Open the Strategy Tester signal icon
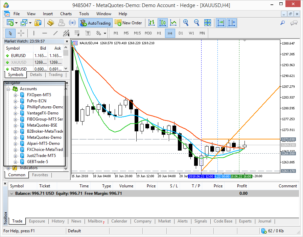 click(x=72, y=23)
